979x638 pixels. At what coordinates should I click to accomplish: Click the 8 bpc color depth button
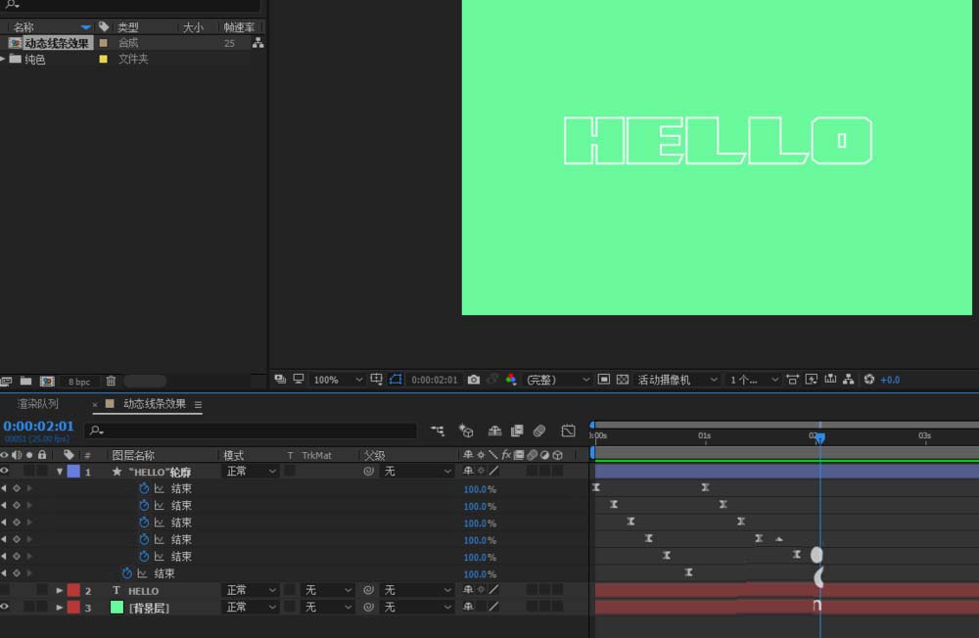(78, 381)
